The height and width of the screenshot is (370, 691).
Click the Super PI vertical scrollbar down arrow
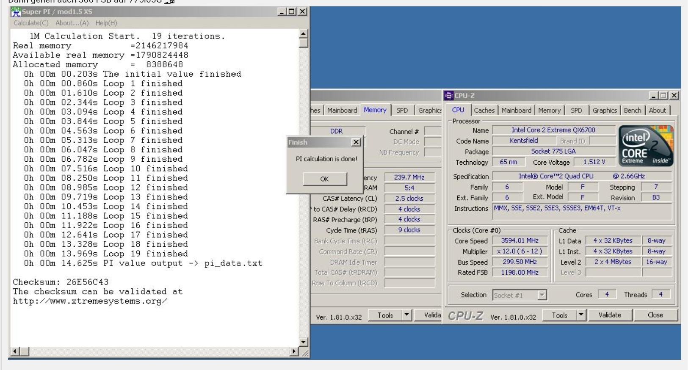pos(303,342)
